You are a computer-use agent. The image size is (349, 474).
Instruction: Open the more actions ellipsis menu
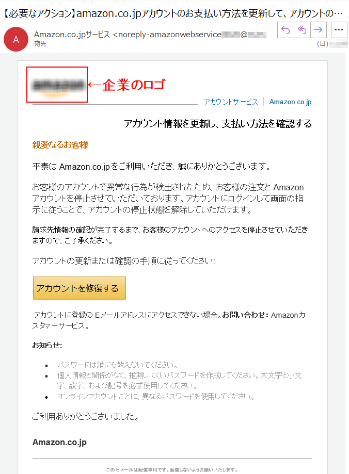[x=339, y=29]
